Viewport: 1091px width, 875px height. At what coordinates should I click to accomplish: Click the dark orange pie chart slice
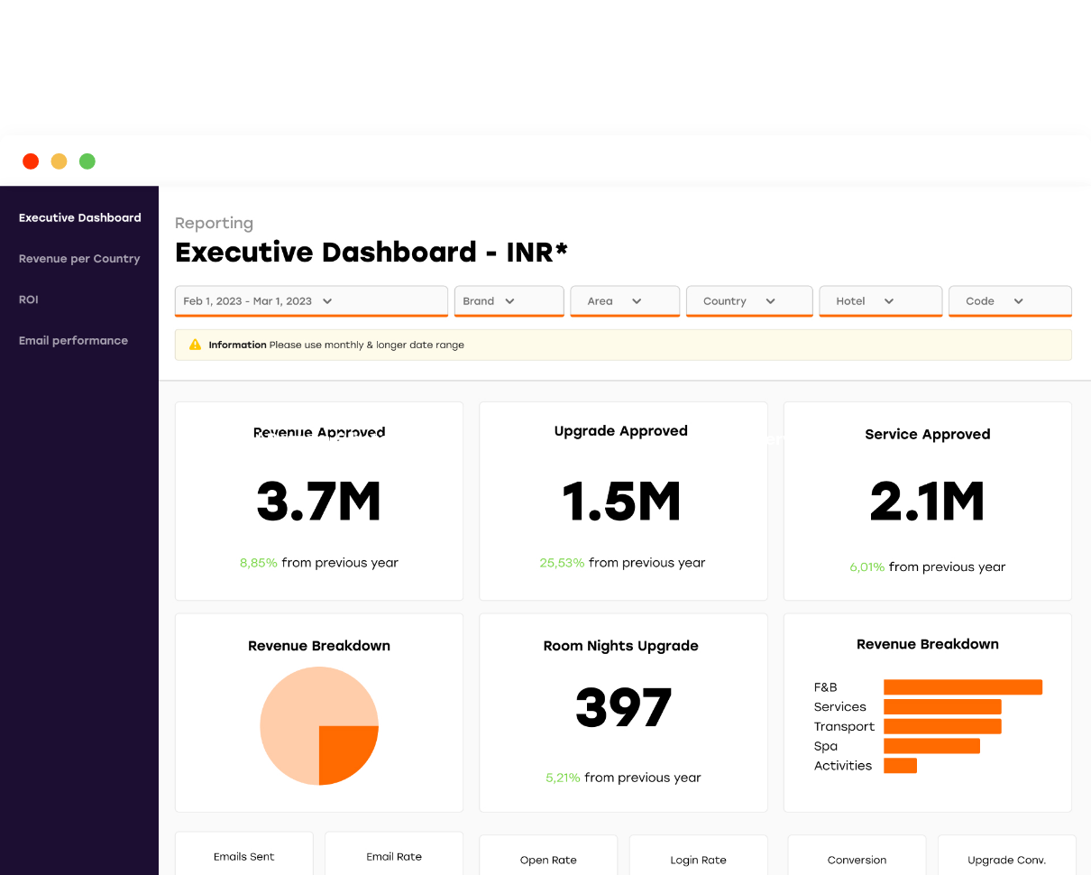[x=344, y=751]
